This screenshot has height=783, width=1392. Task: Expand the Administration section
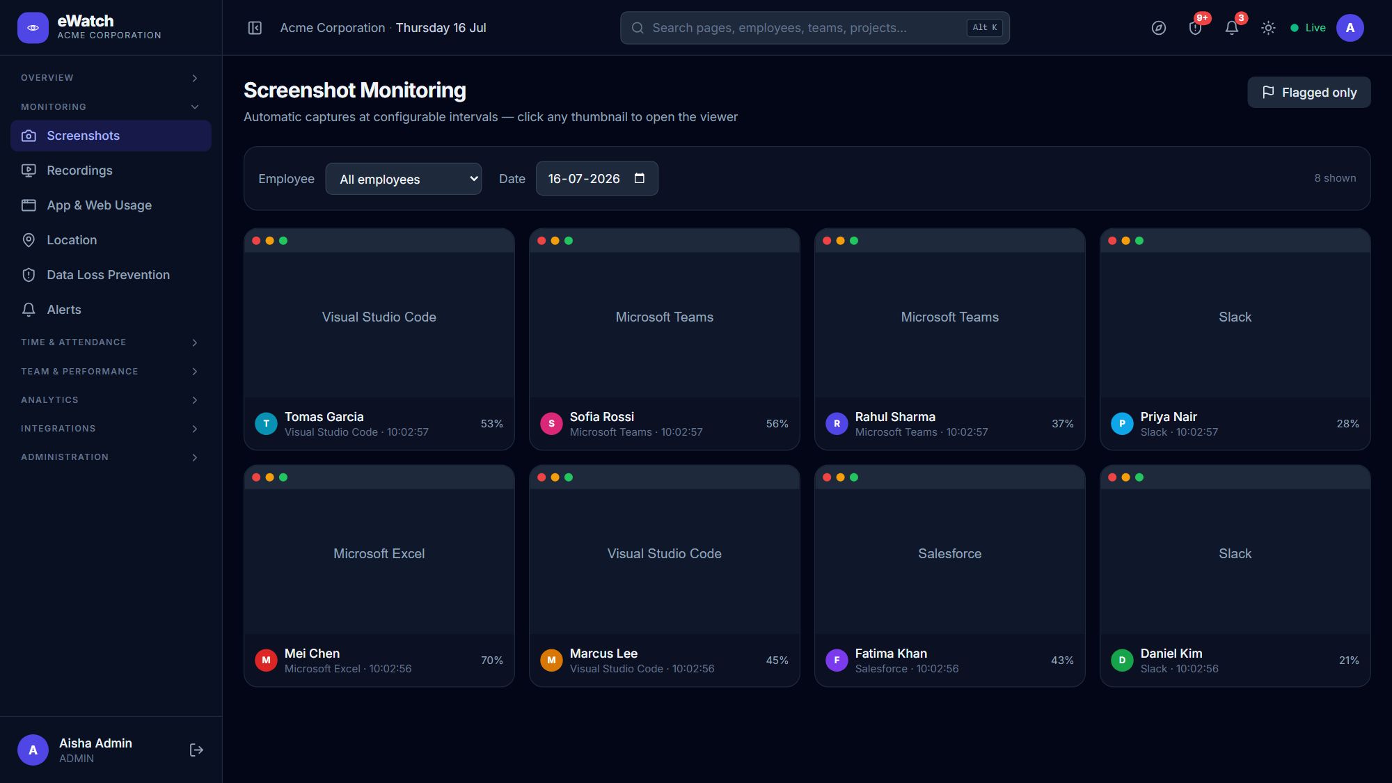point(111,457)
